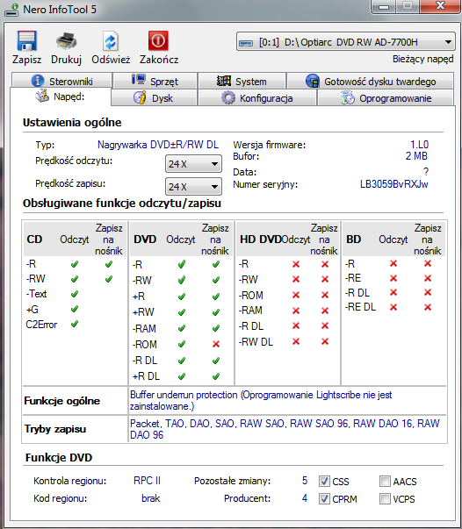Click the RPC II region control value
Image resolution: width=462 pixels, height=529 pixels.
click(x=147, y=481)
